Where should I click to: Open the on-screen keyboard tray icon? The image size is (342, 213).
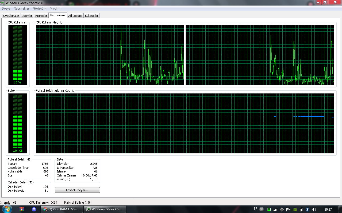pyautogui.click(x=262, y=209)
